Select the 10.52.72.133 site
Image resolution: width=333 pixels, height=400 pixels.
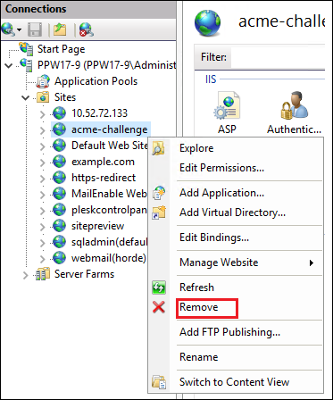tap(99, 113)
